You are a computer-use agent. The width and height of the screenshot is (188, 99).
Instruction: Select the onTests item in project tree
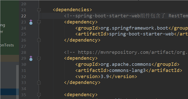tap(7, 45)
